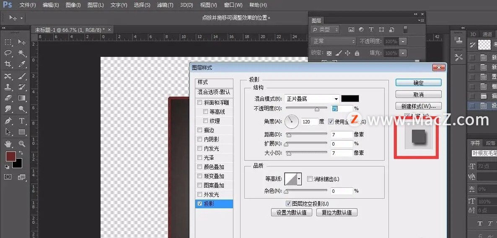The height and width of the screenshot is (238, 497).
Task: Select the Gradient tool
Action: coord(22,98)
